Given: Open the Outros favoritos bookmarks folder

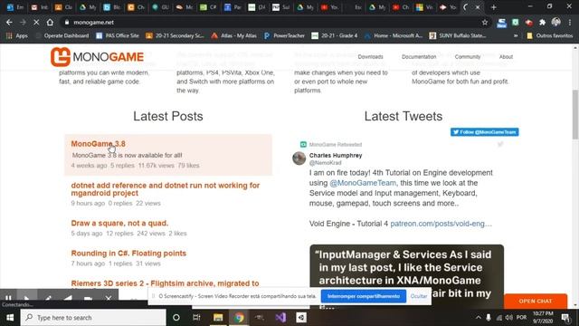Looking at the screenshot, I should tap(549, 36).
